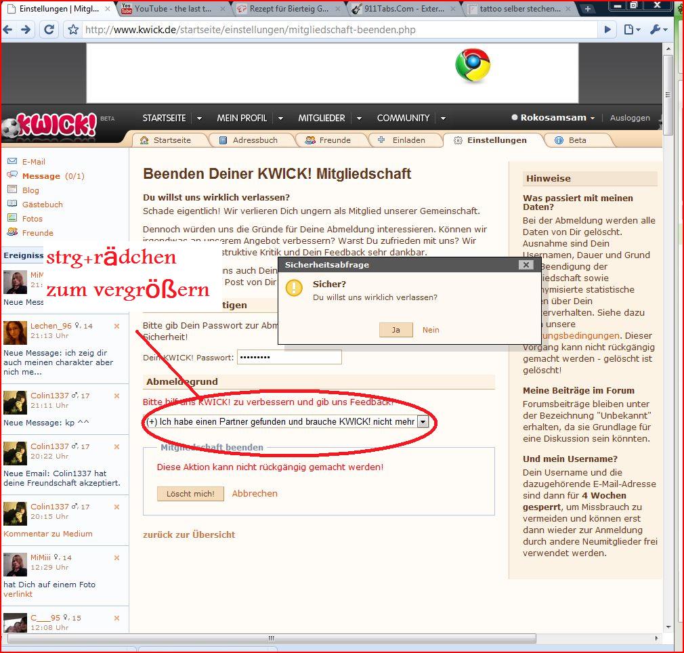Viewport: 684px width, 653px height.
Task: Bookmark page with the star icon
Action: [x=73, y=30]
